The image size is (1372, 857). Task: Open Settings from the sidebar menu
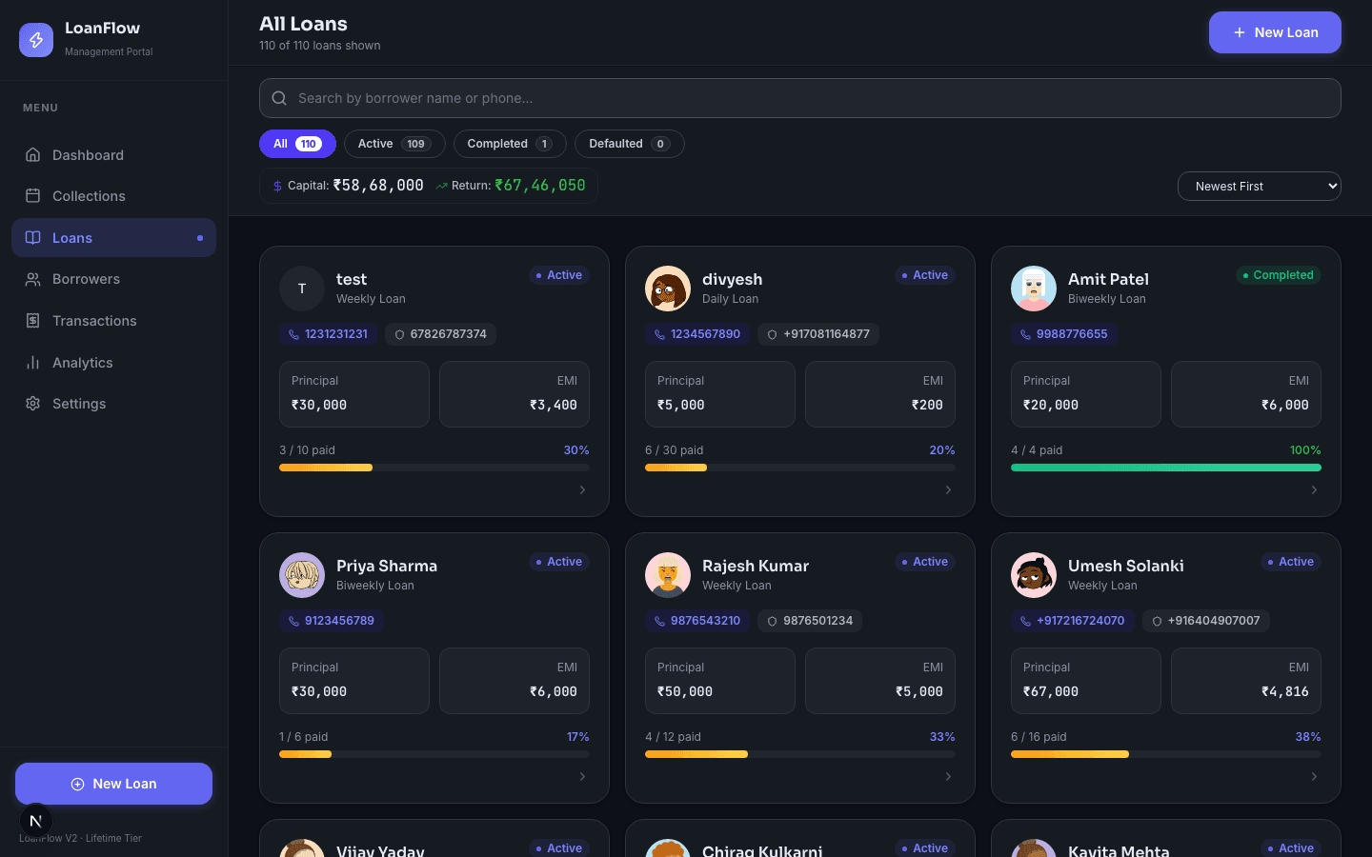click(x=113, y=404)
